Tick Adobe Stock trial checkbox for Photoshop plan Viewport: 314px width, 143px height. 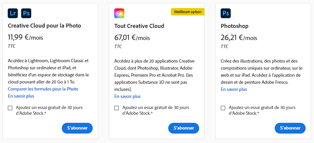click(223, 108)
